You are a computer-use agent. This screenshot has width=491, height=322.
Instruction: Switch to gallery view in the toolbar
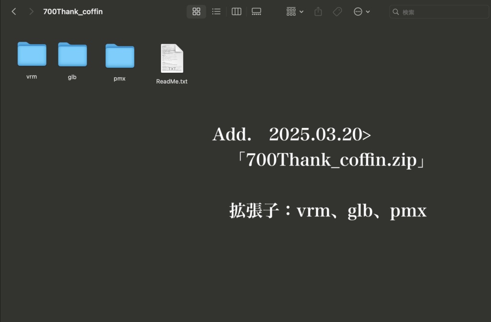pyautogui.click(x=256, y=11)
